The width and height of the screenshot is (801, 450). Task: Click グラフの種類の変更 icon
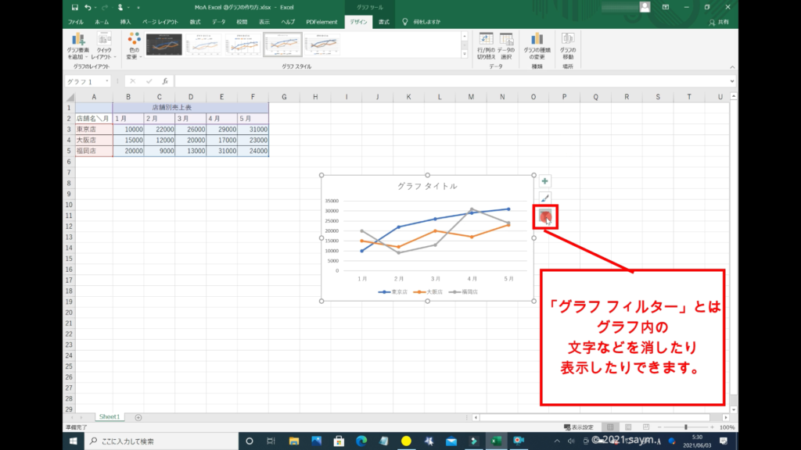coord(537,45)
